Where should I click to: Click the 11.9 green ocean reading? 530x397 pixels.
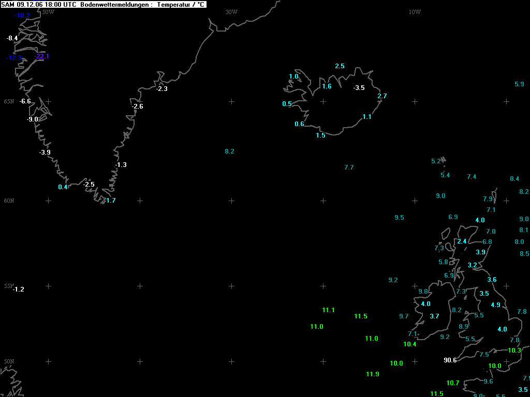373,374
